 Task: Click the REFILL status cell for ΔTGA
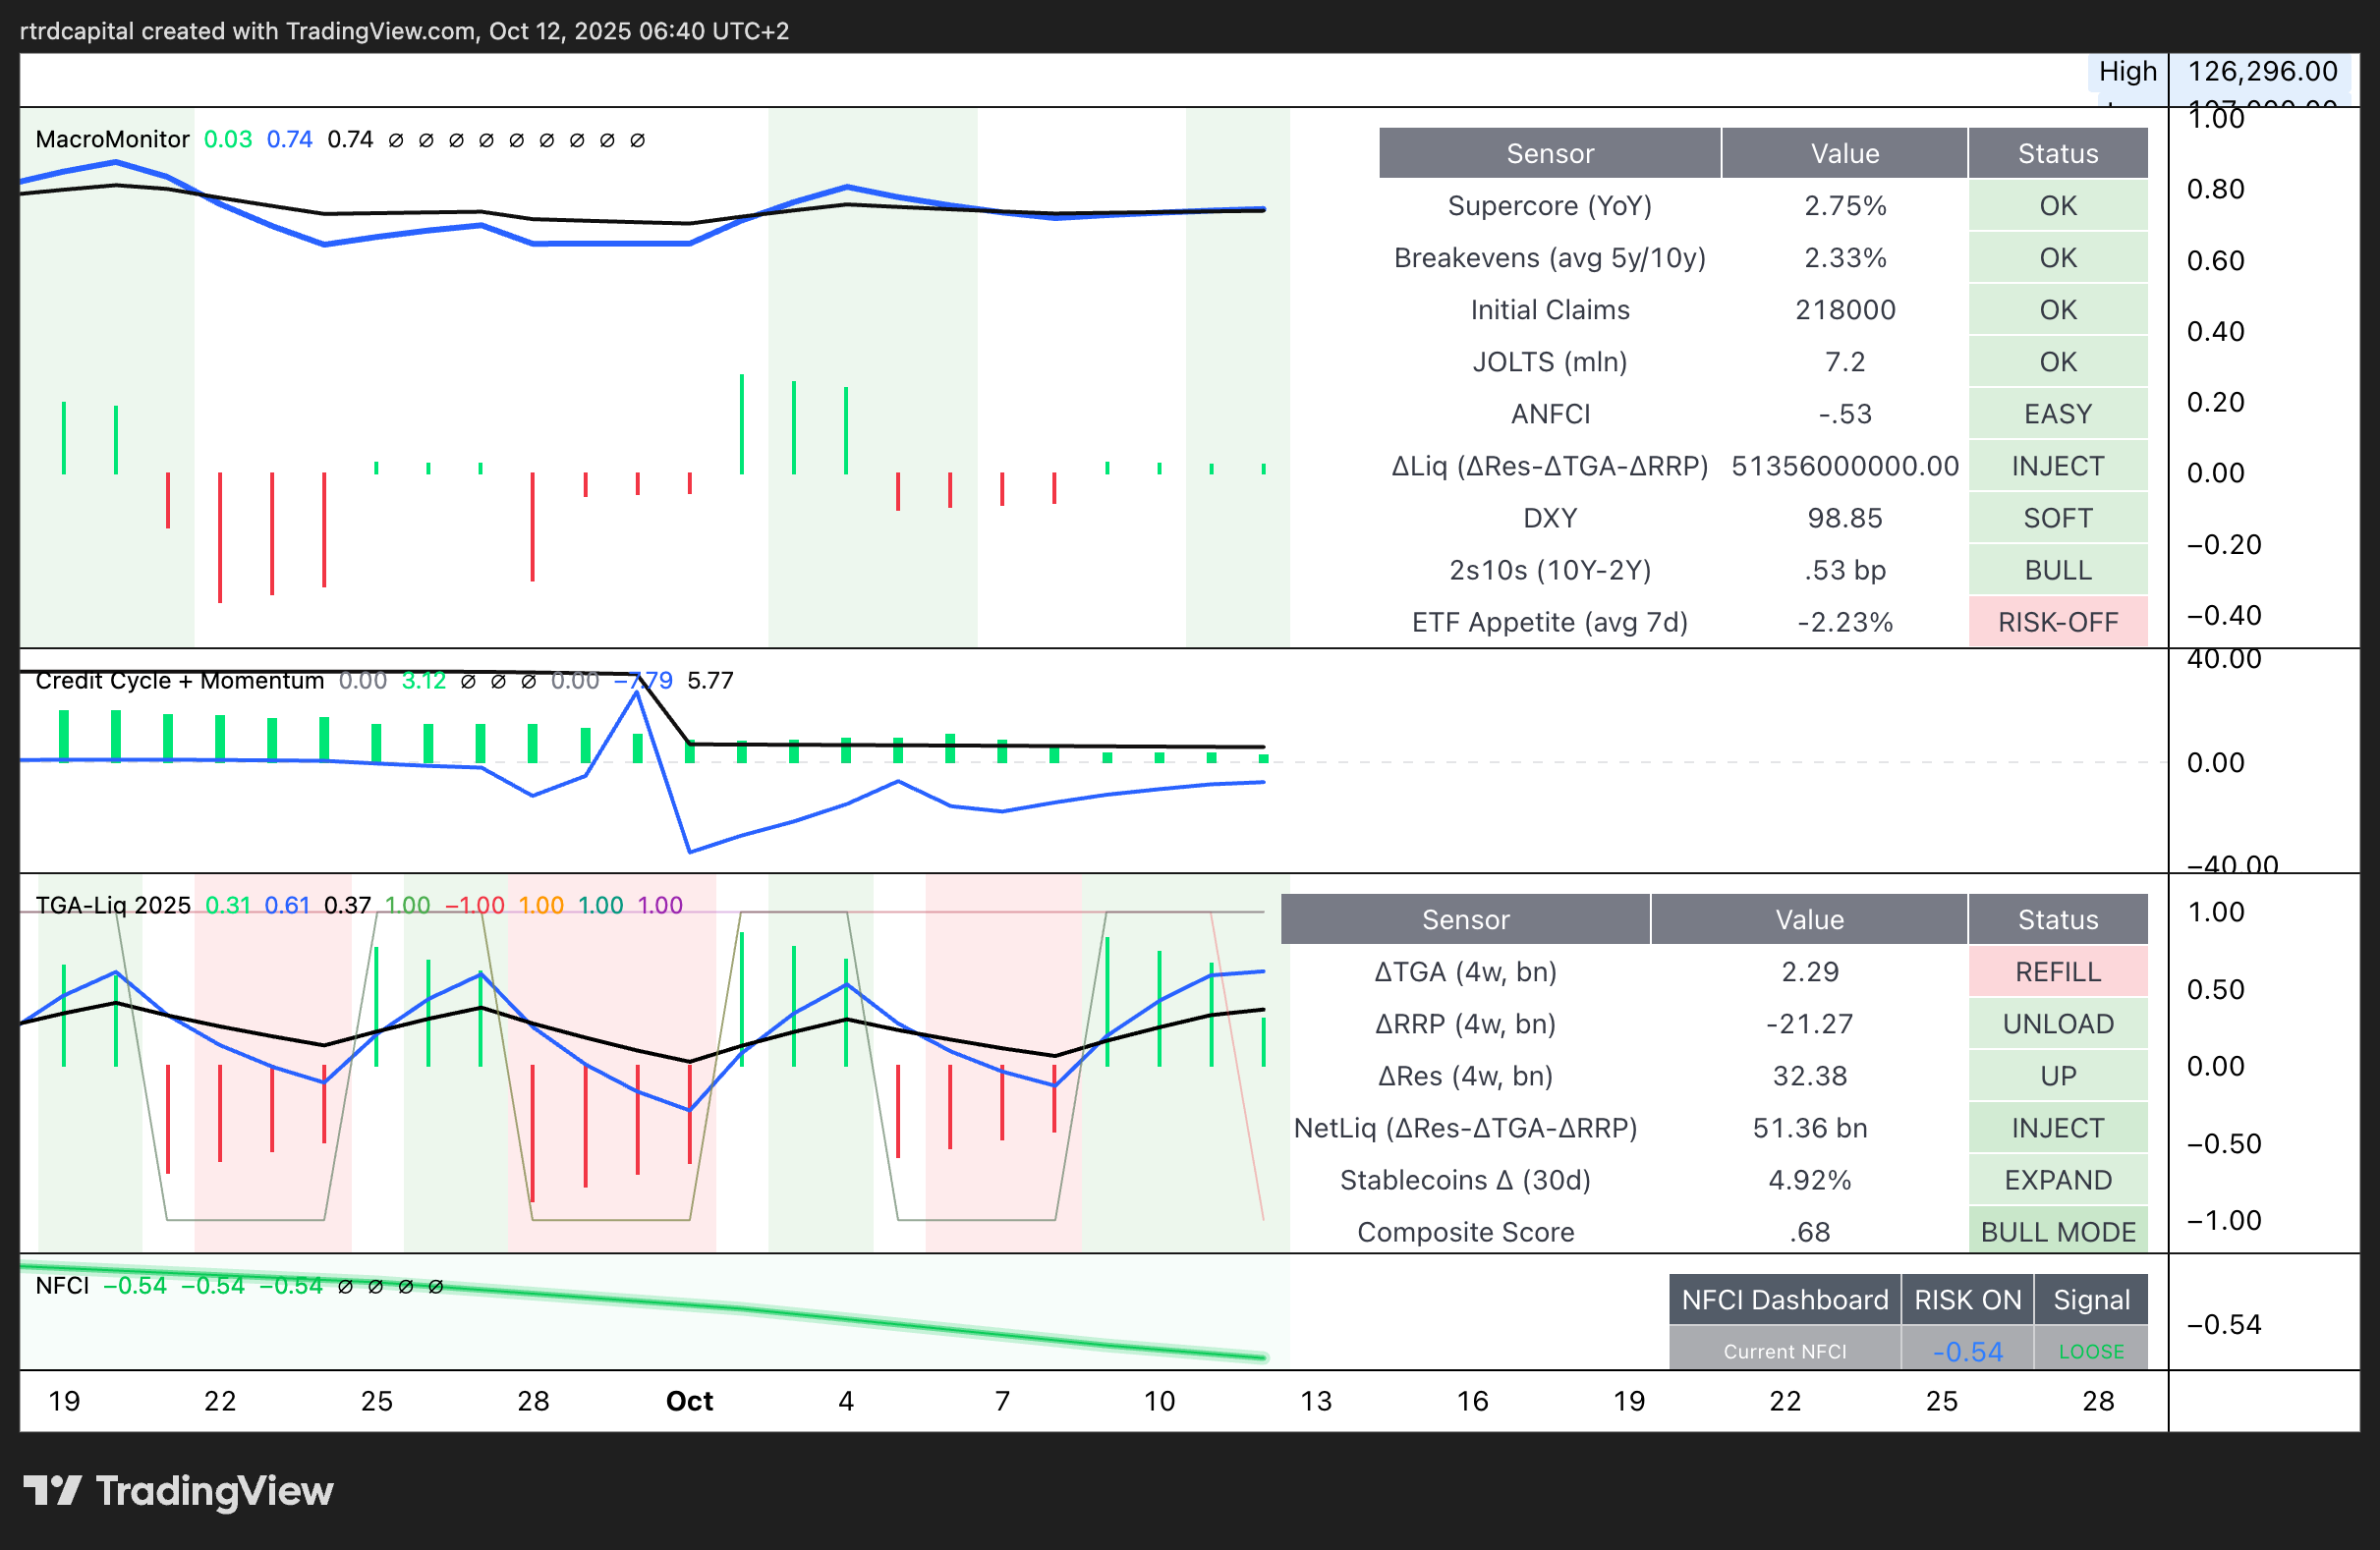pos(2057,971)
